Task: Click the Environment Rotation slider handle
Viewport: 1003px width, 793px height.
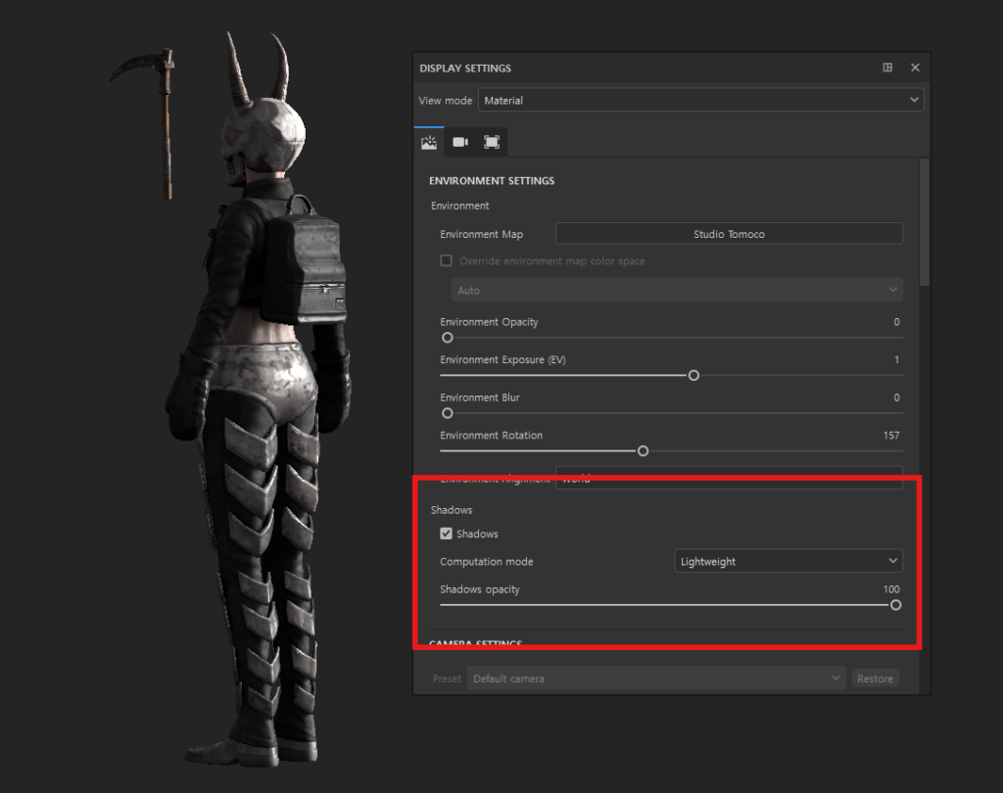Action: coord(643,451)
